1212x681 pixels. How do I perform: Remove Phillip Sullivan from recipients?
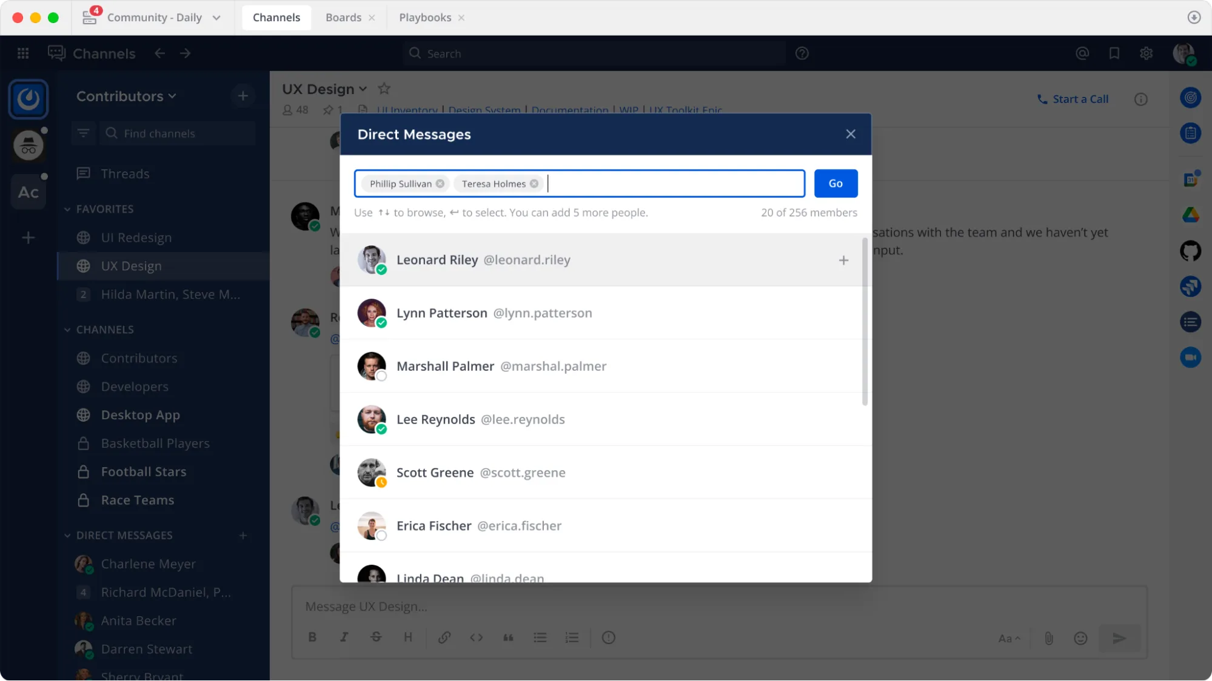click(440, 184)
